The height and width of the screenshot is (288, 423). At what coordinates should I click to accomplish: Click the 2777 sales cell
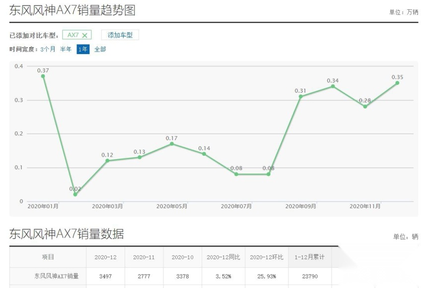(x=144, y=277)
